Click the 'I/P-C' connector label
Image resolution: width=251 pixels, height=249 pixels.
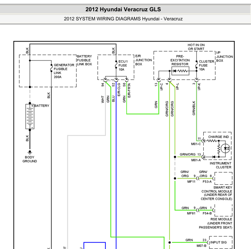pos(161,87)
